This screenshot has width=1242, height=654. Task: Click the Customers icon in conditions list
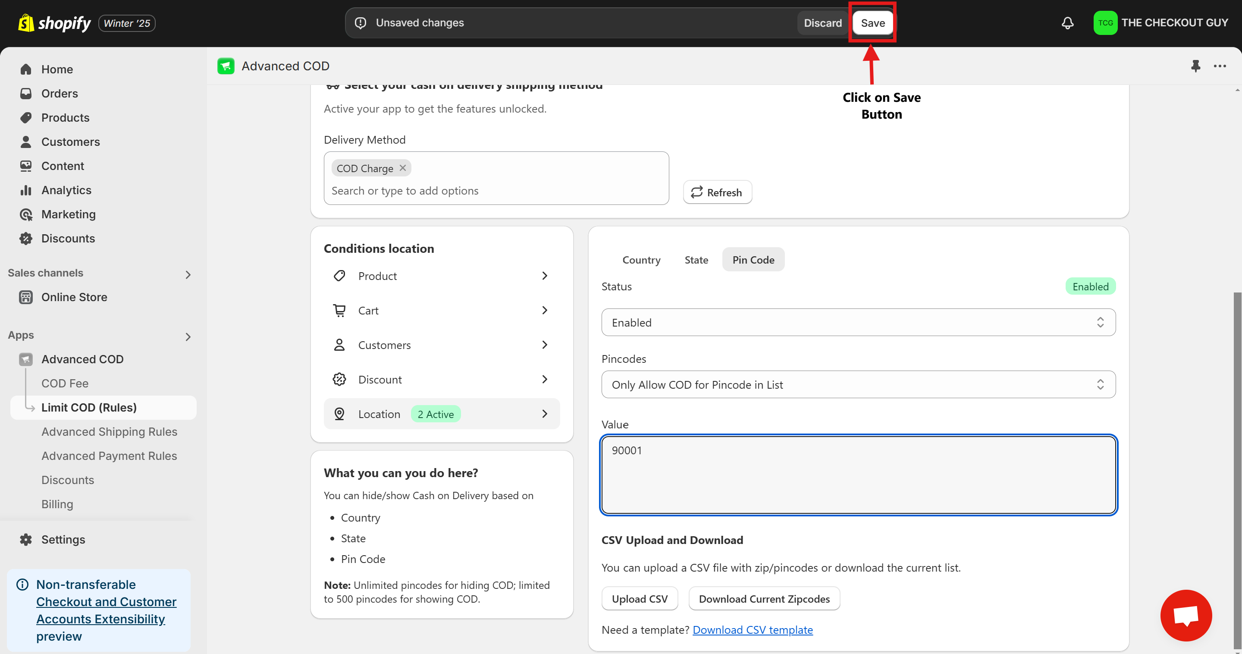click(339, 345)
